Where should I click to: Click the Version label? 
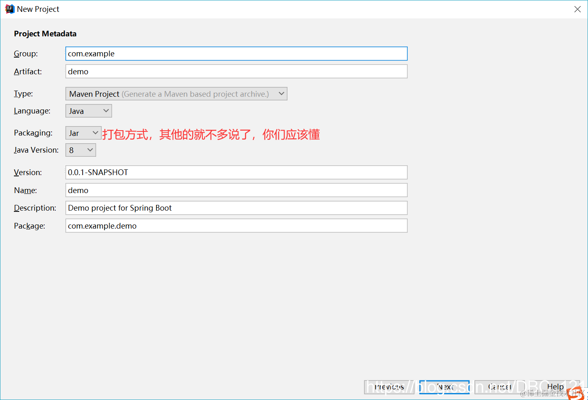click(28, 173)
